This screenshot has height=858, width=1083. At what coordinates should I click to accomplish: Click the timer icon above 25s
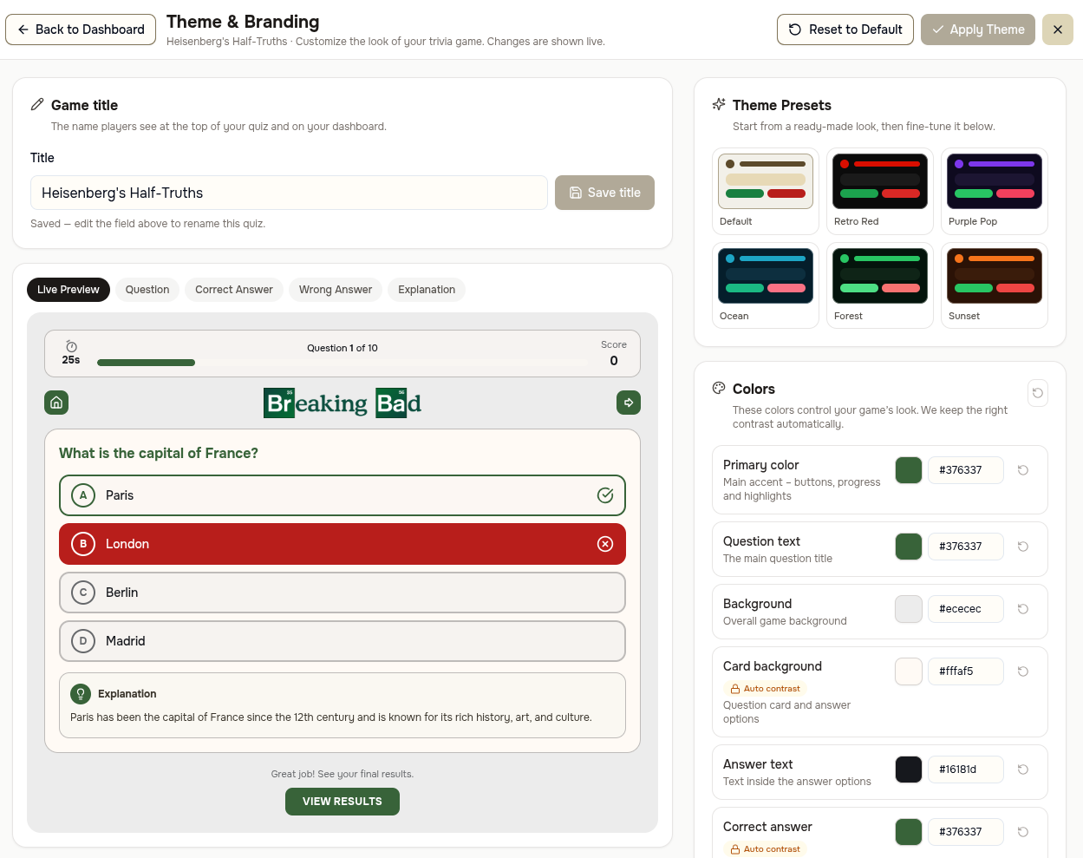[x=71, y=346]
